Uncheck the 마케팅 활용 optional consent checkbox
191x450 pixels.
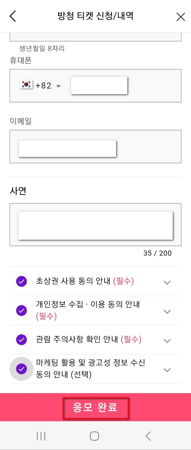[x=21, y=369]
